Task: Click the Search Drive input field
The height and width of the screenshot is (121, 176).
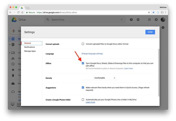Action: coord(82,20)
